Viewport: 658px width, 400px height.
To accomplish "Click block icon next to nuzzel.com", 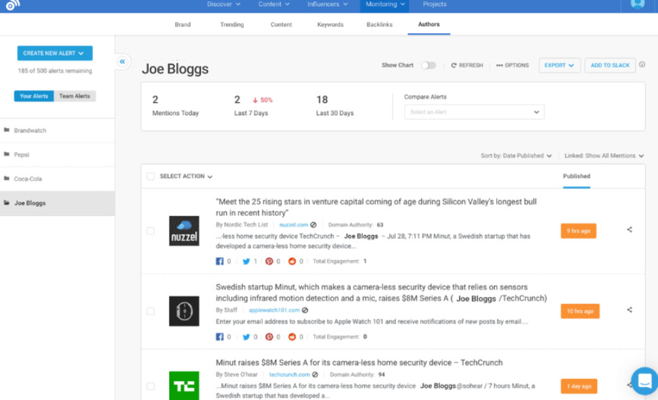I will click(x=313, y=225).
